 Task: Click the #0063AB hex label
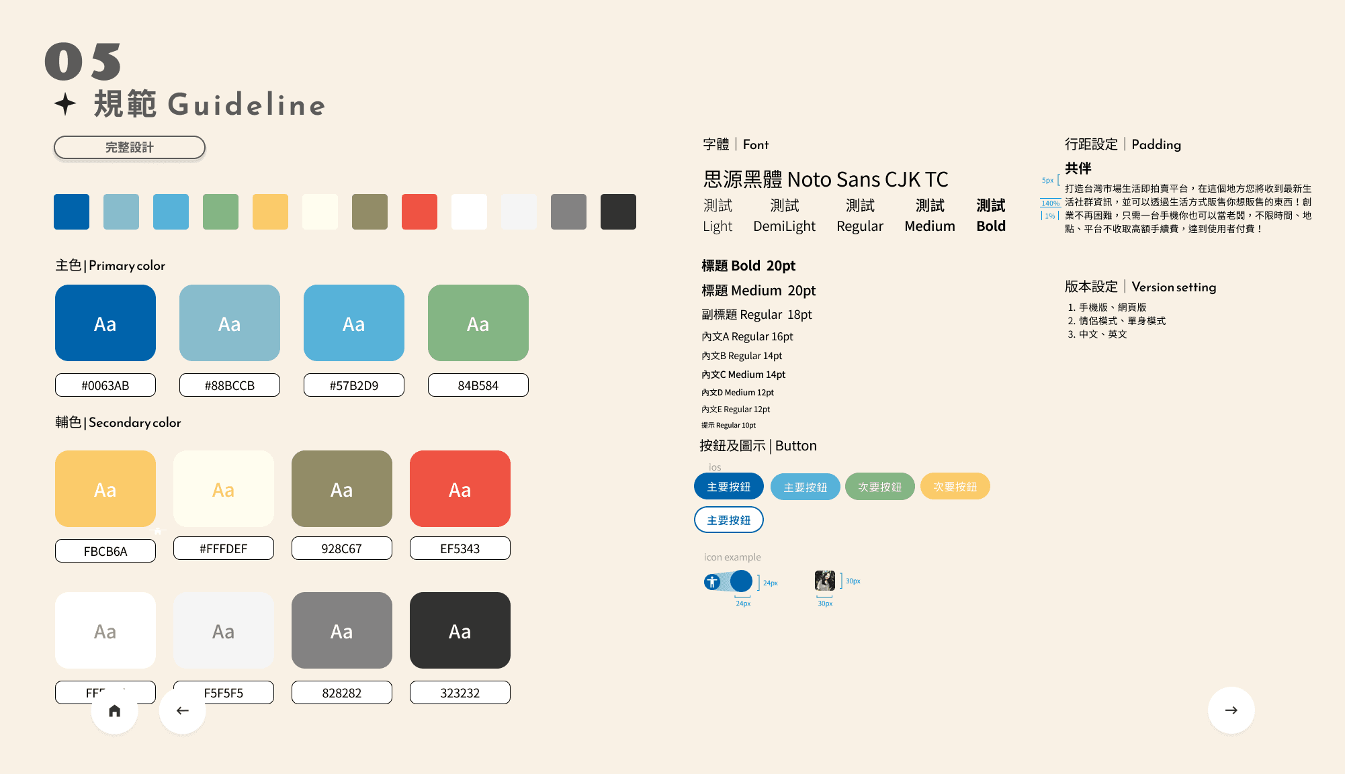(105, 385)
